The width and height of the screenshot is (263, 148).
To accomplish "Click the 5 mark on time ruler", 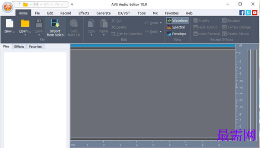I will coord(153,145).
